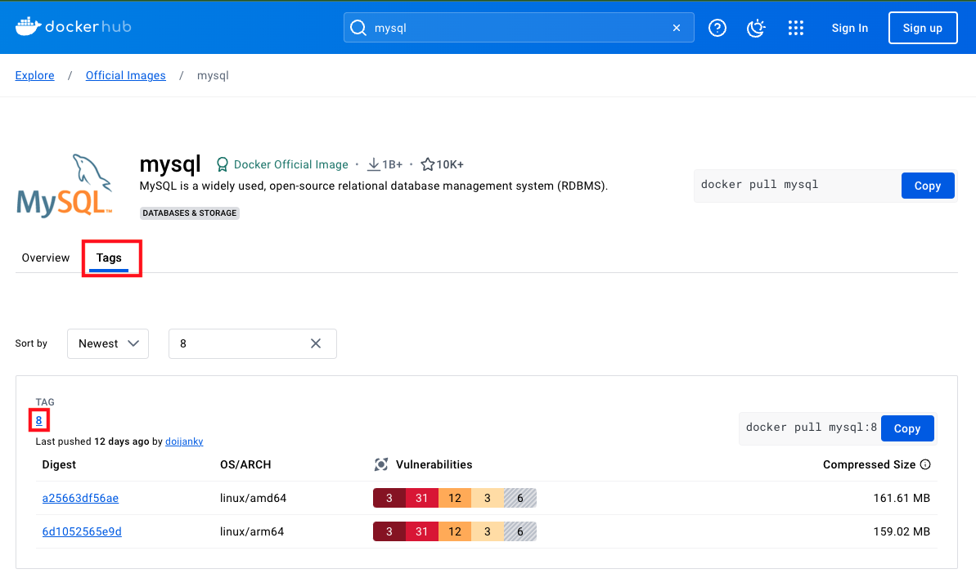Go to Explore breadcrumb
Viewport: 976px width, 578px height.
35,75
